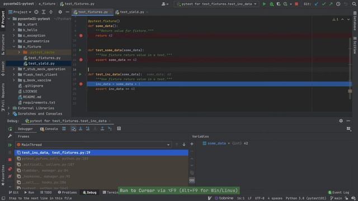Click Step Over icon in debugger toolbar
This screenshot has height=201, width=358.
tap(73, 129)
